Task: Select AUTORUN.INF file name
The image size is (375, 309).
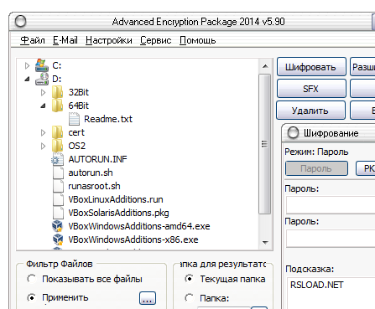Action: point(97,159)
